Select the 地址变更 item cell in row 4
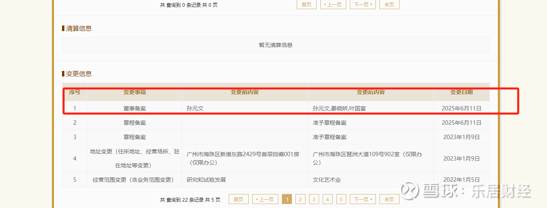Screen dimensions: 547x208 tap(135, 158)
